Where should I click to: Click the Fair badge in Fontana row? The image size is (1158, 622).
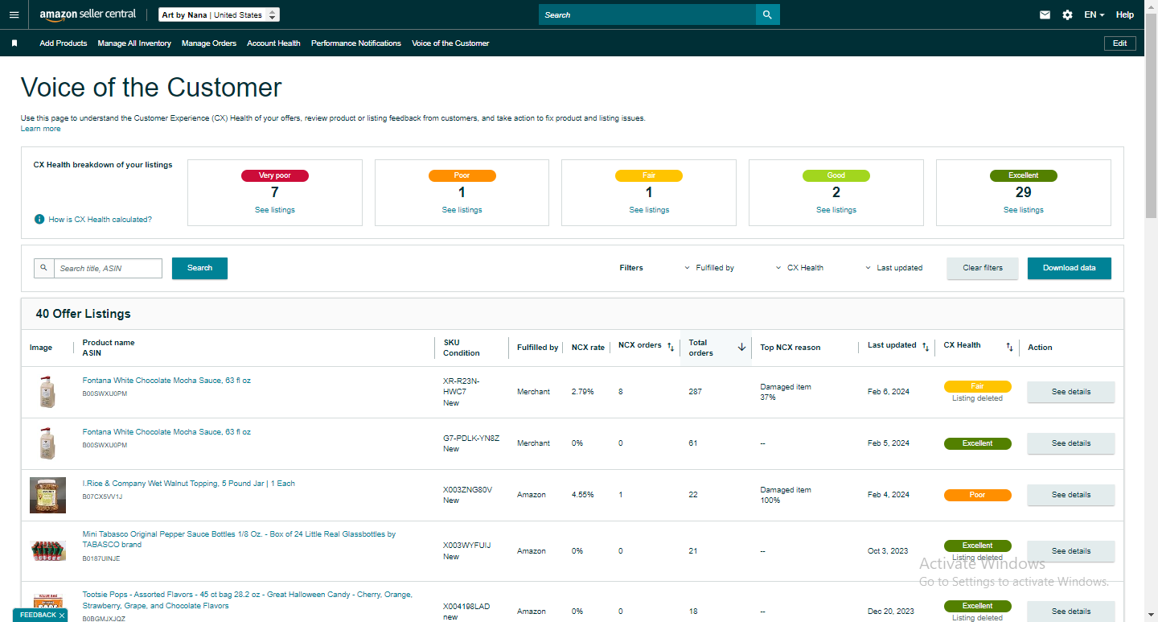pos(977,386)
